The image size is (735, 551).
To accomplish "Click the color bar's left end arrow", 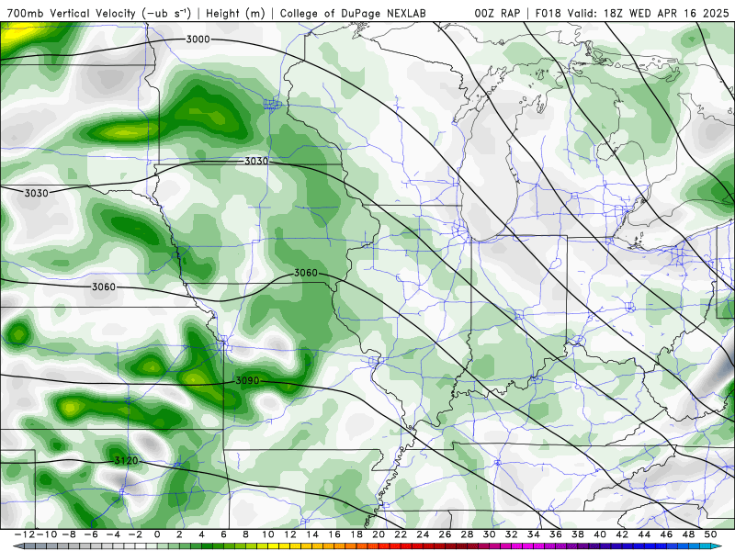I will [17, 546].
